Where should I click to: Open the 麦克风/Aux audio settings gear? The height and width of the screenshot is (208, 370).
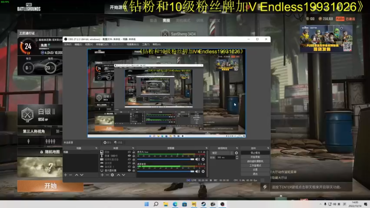coord(203,159)
